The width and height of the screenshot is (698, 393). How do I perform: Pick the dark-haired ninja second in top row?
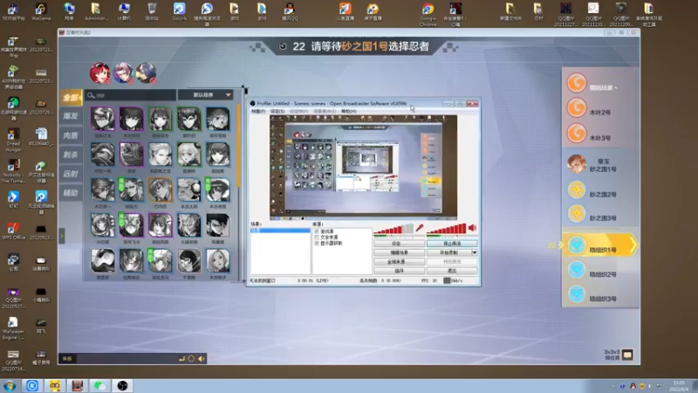[132, 119]
